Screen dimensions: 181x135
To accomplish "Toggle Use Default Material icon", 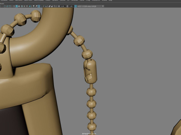I will point(19,6).
